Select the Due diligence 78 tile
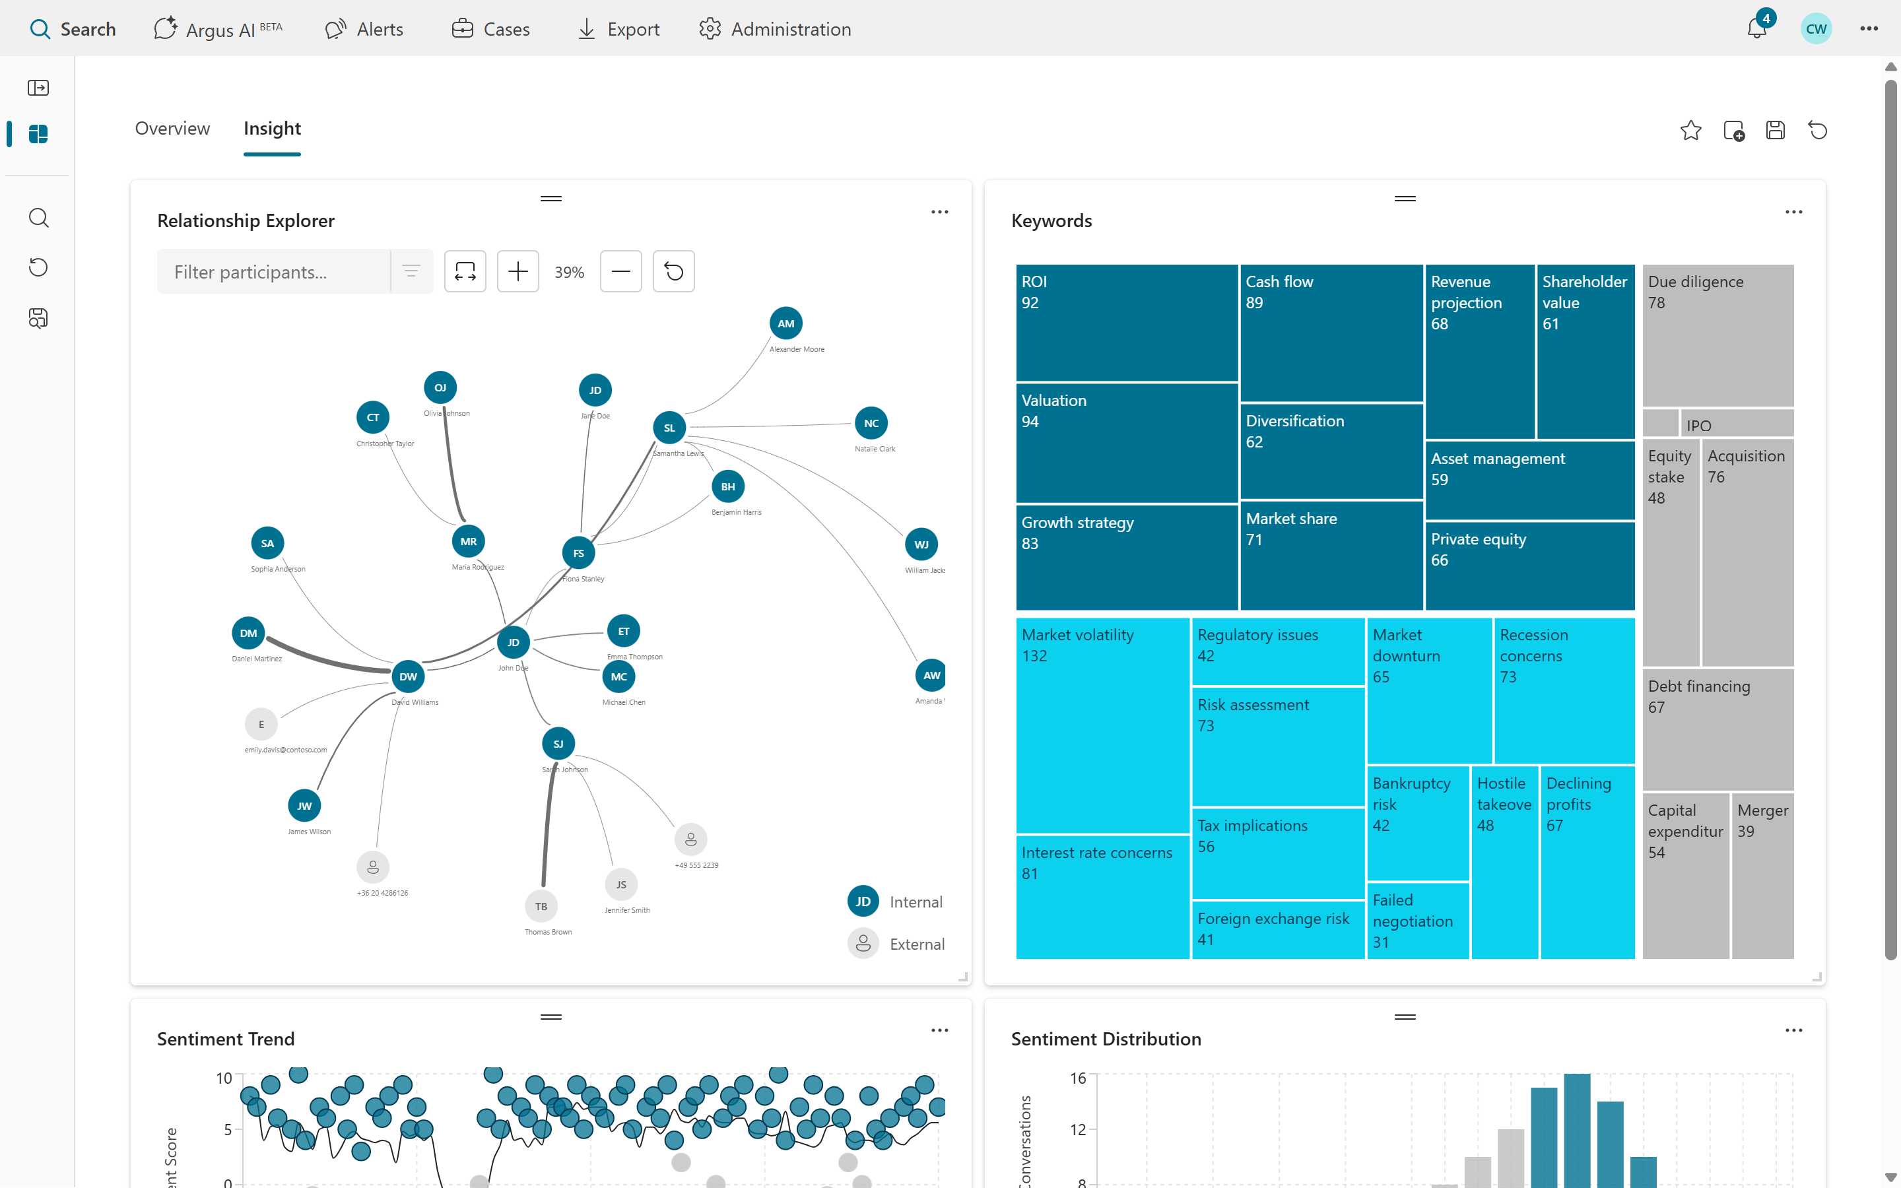Image resolution: width=1901 pixels, height=1188 pixels. 1718,335
